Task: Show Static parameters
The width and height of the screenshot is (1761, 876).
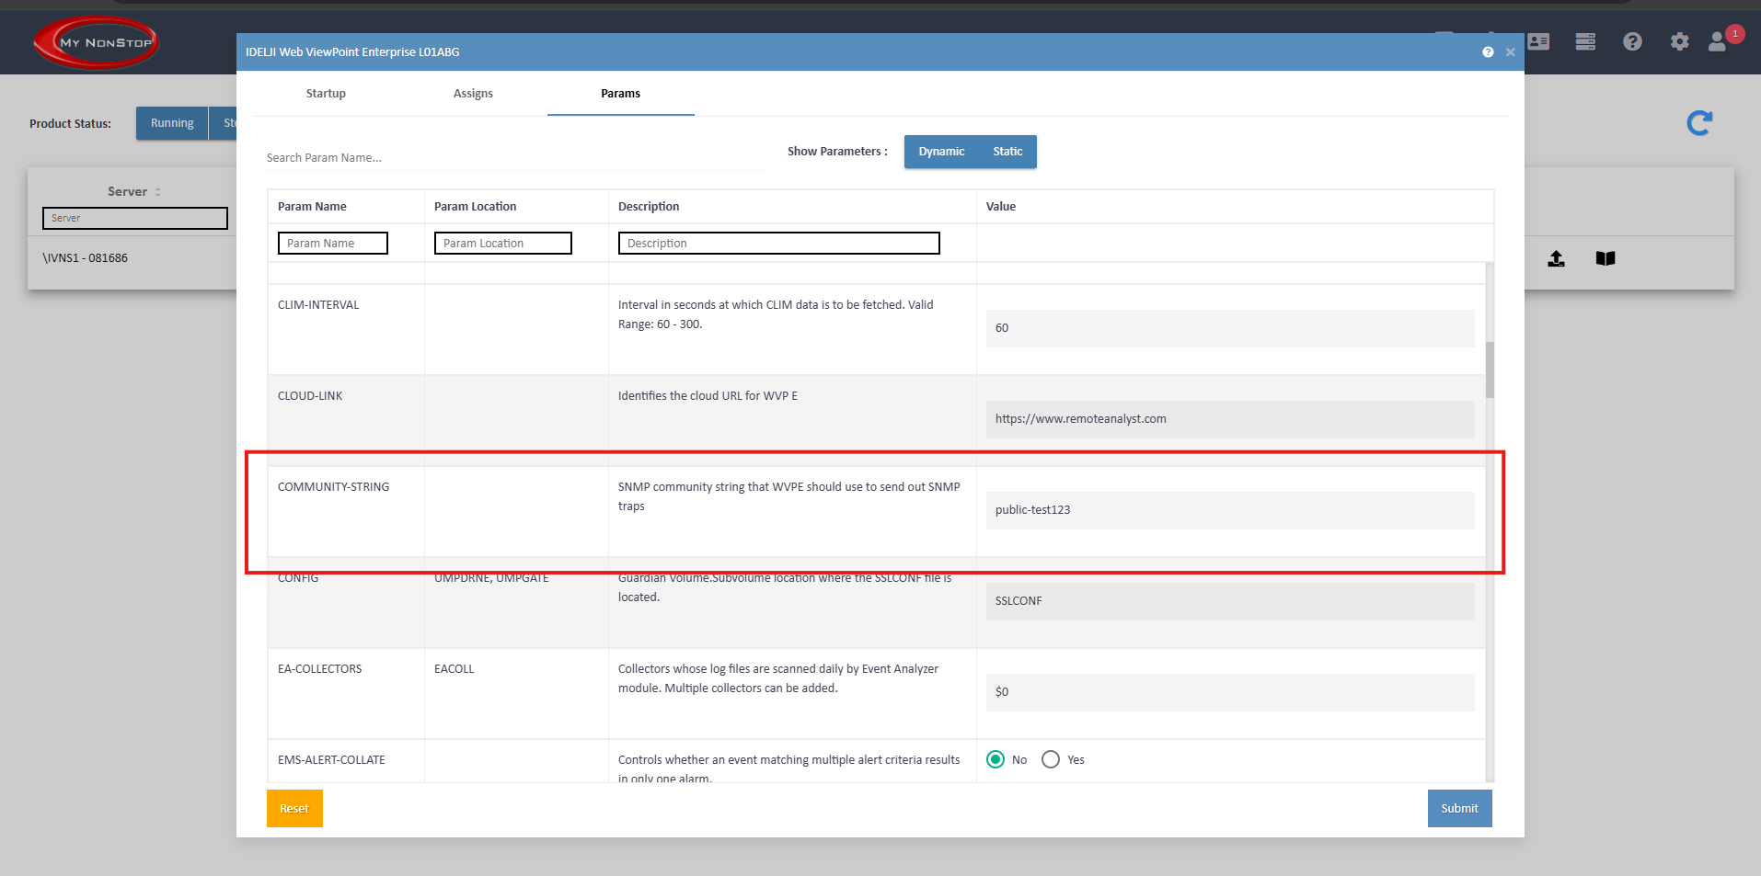Action: (x=1007, y=152)
